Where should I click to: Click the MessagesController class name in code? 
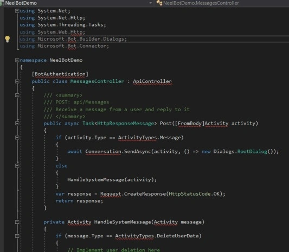[x=97, y=81]
